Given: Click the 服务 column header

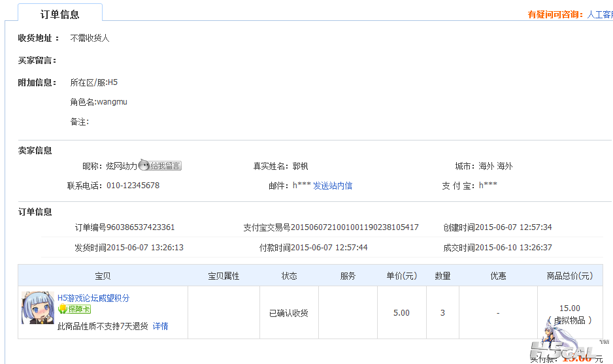Looking at the screenshot, I should pyautogui.click(x=348, y=276).
